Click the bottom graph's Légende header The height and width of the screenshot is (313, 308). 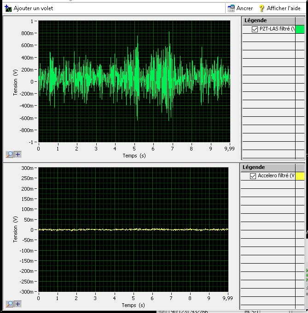254,167
